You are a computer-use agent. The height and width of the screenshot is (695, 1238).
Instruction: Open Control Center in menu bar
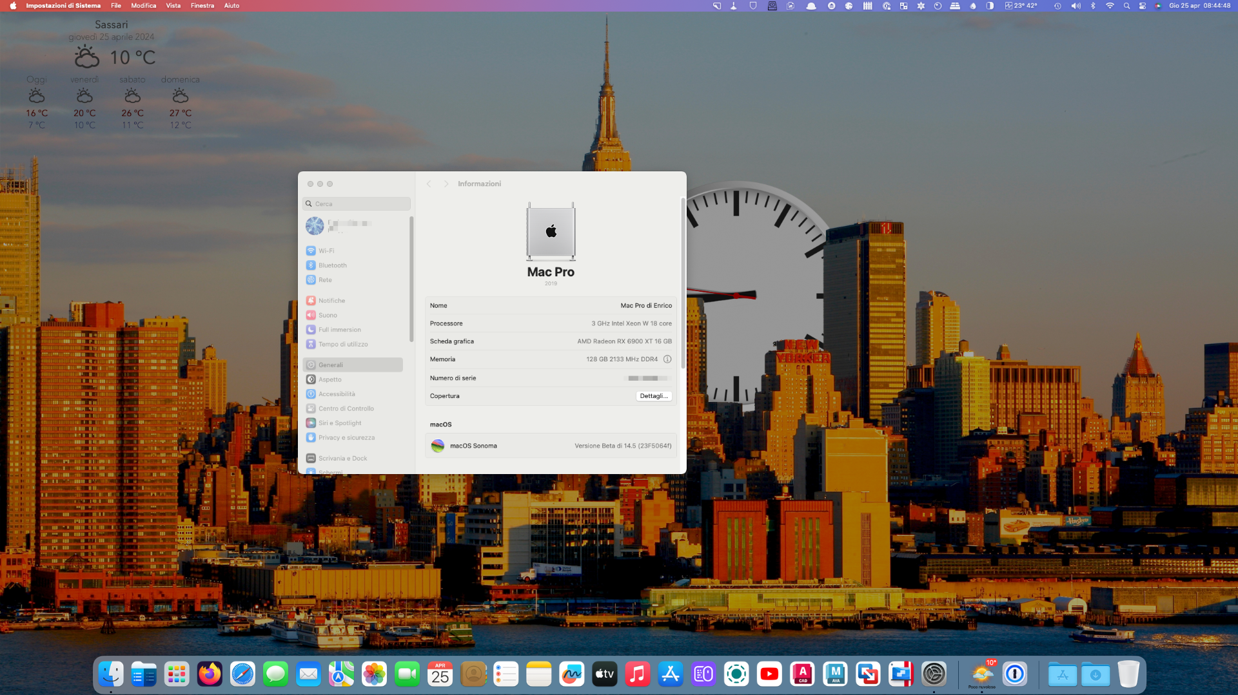pyautogui.click(x=1142, y=6)
